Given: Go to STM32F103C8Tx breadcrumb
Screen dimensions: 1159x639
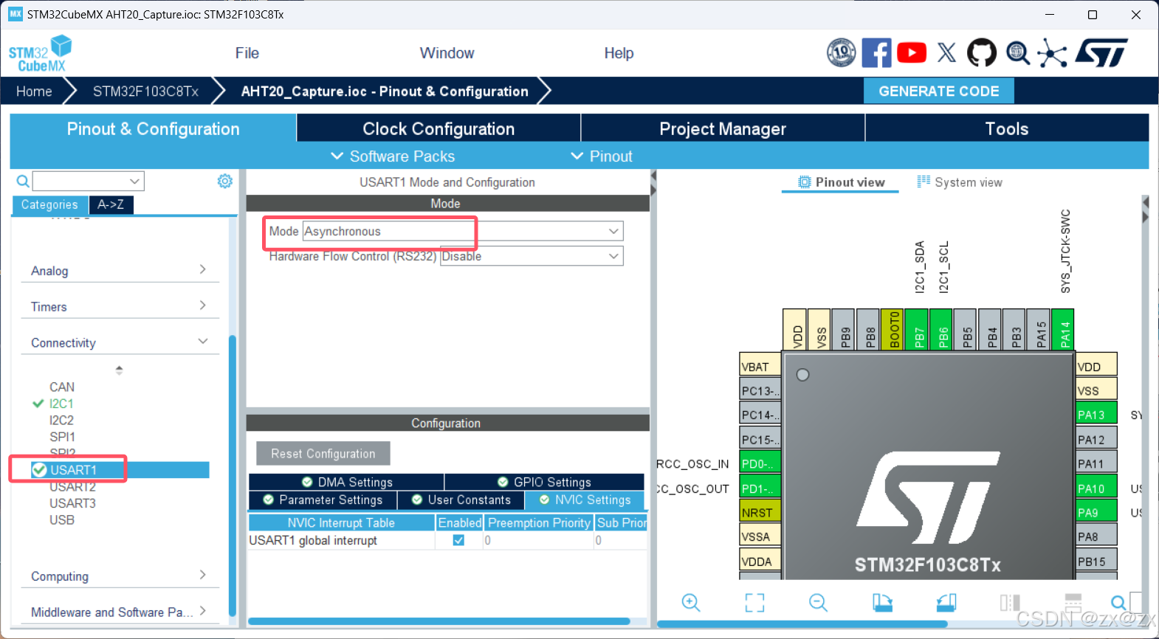Looking at the screenshot, I should click(145, 91).
